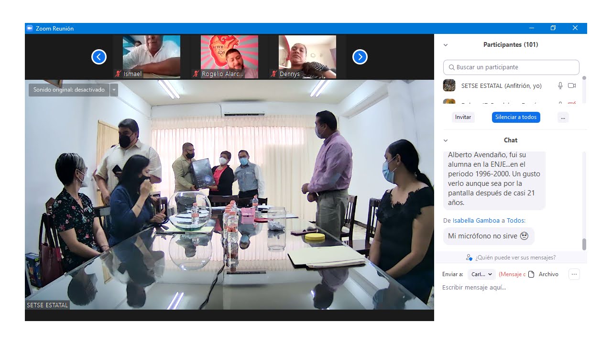Click the Chat panel title
The width and height of the screenshot is (612, 344).
[511, 140]
